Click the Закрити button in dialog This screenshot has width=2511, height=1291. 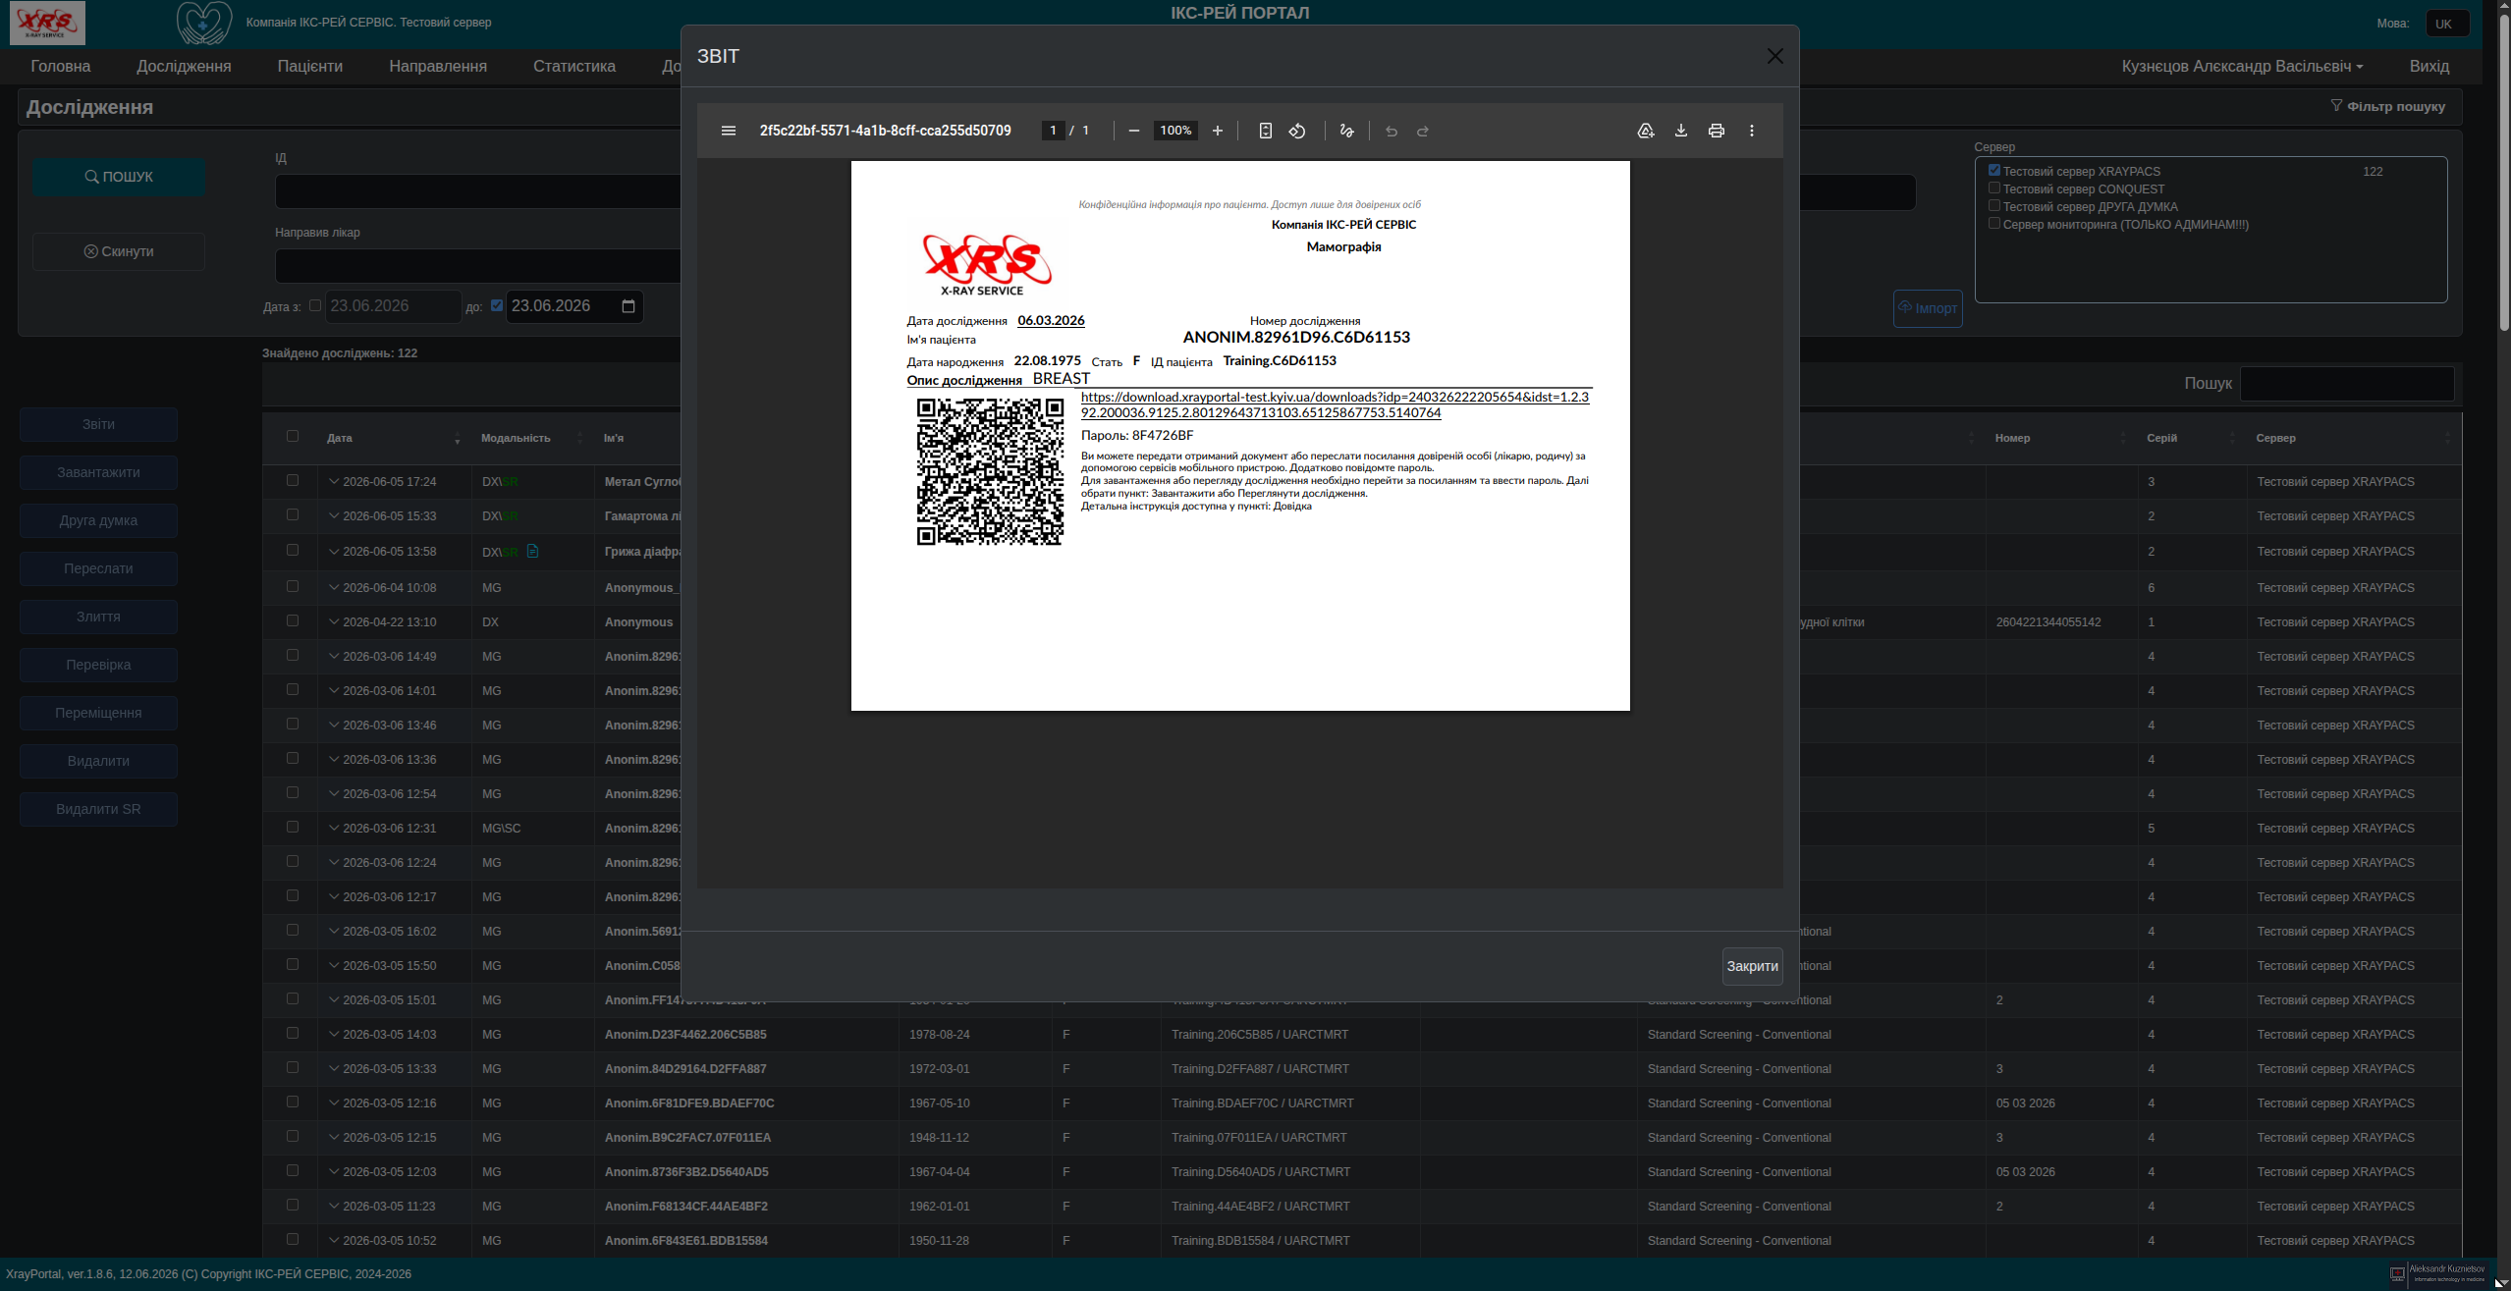[1753, 966]
